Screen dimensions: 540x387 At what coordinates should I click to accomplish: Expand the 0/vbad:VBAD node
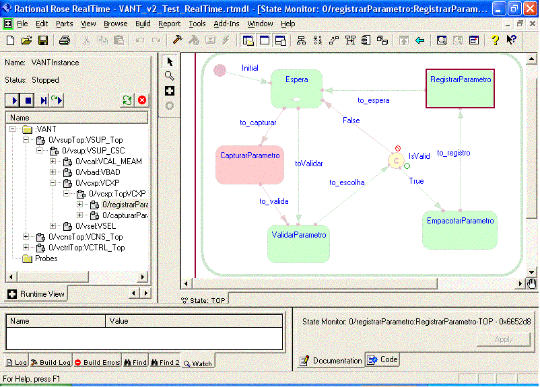pyautogui.click(x=53, y=172)
